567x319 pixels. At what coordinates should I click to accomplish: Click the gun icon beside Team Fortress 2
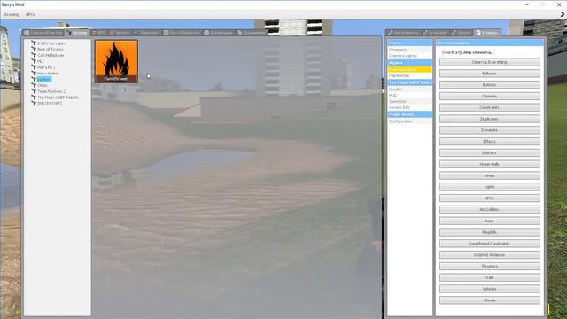(x=34, y=91)
